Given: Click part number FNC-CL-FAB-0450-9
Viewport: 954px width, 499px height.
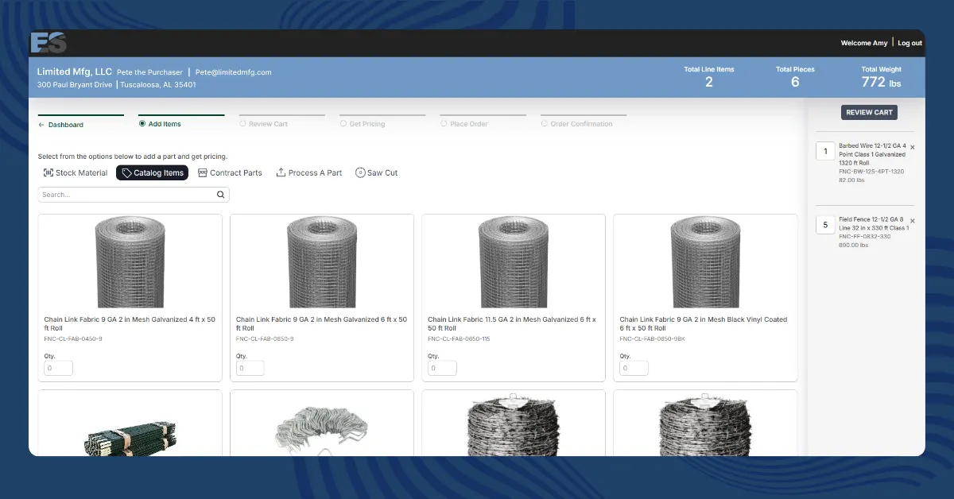Looking at the screenshot, I should tap(73, 339).
